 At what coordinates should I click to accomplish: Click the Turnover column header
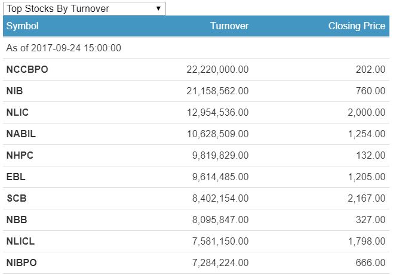(x=229, y=26)
